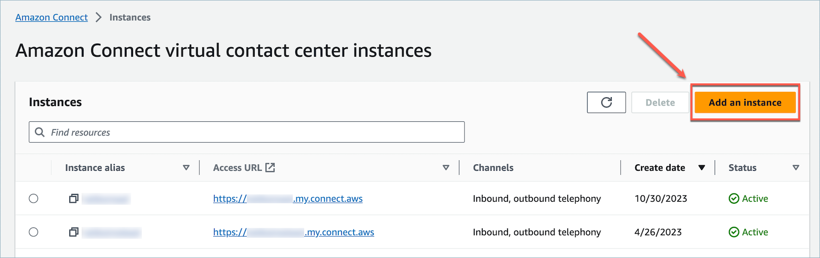Click the magnifier icon in search box
The width and height of the screenshot is (820, 258).
point(40,132)
